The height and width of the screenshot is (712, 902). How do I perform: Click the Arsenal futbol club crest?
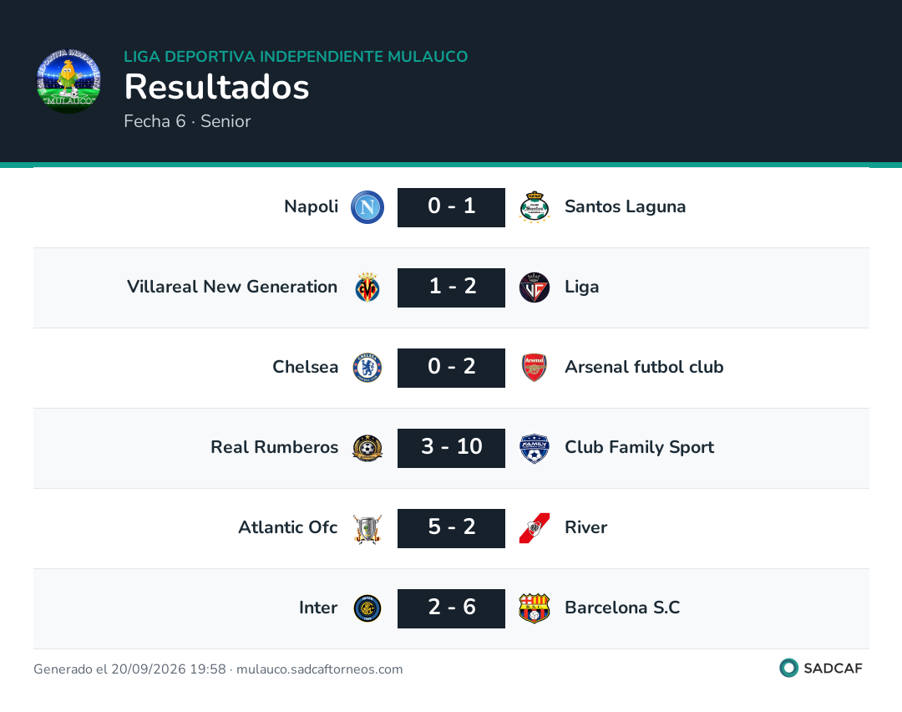535,368
